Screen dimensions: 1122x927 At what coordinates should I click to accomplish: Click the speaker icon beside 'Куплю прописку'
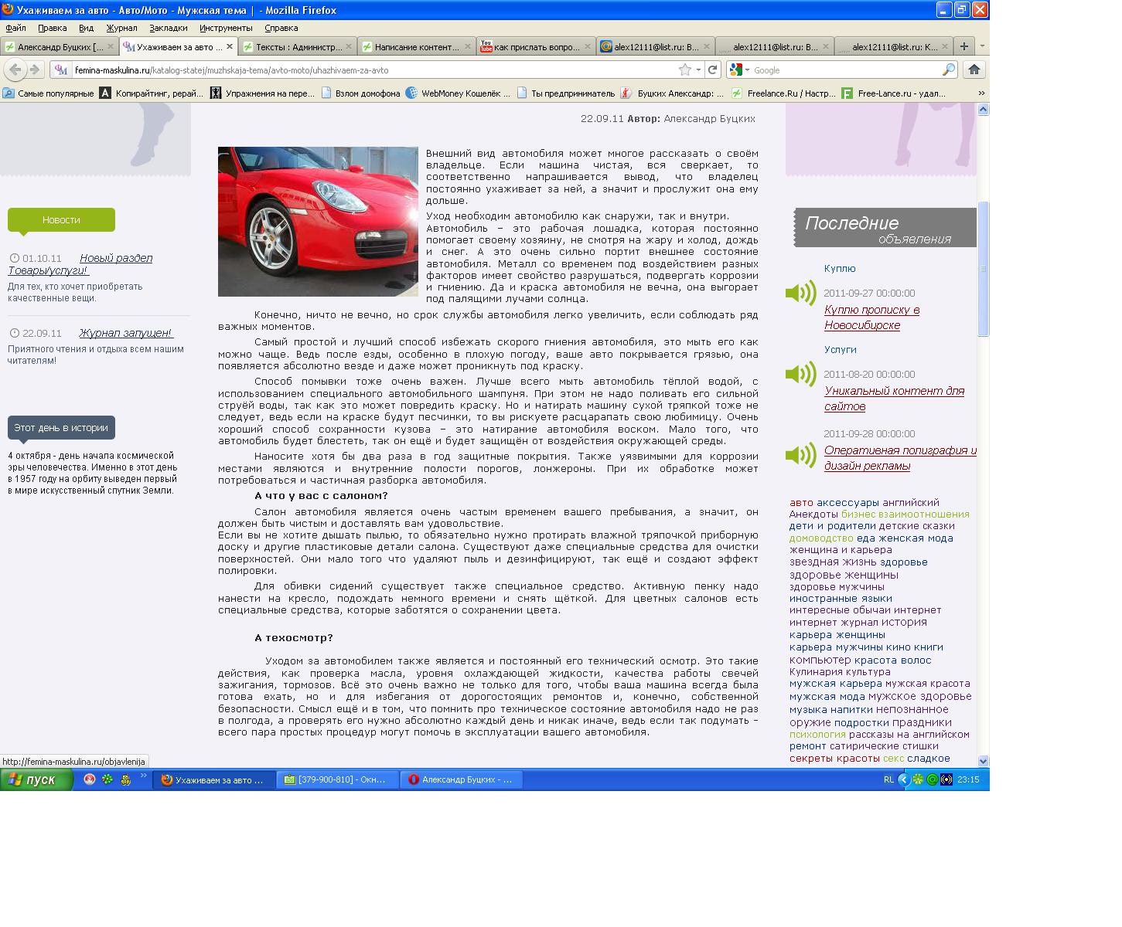coord(800,293)
